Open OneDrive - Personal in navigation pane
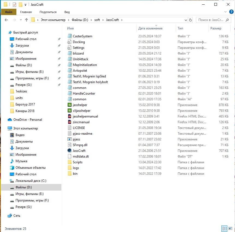 (28, 120)
